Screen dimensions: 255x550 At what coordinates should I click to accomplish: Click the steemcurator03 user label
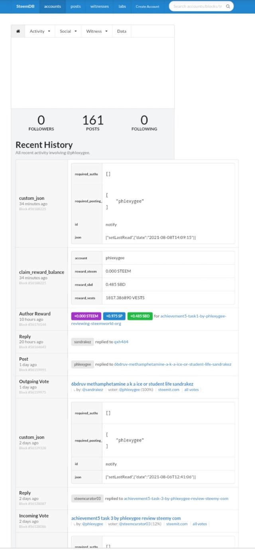pos(88,498)
